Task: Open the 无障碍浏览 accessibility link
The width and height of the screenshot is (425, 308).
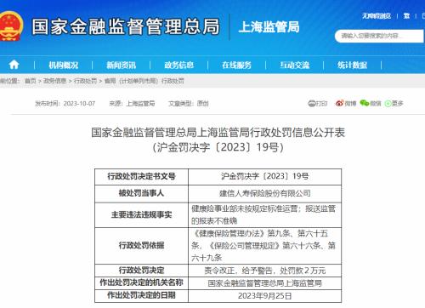Action: [377, 16]
